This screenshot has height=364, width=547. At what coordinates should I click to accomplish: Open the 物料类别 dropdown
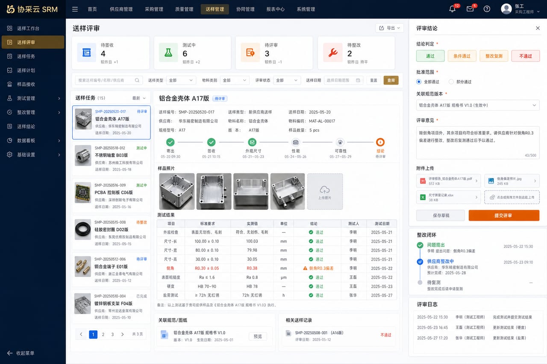pyautogui.click(x=235, y=80)
